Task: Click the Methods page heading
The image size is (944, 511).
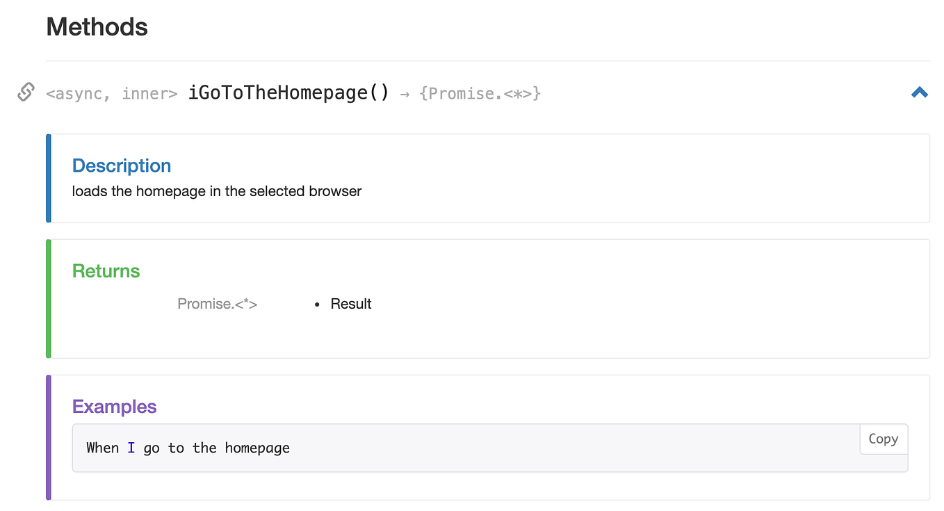Action: (x=97, y=26)
